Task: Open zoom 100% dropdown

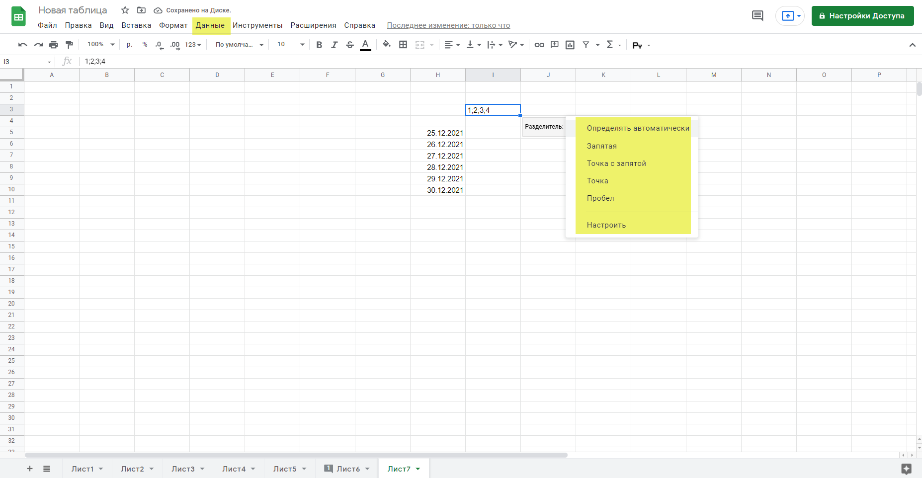Action: coord(101,45)
